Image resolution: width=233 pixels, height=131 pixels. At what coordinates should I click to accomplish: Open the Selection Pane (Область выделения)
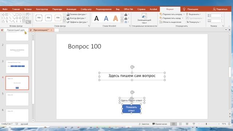(x=170, y=22)
